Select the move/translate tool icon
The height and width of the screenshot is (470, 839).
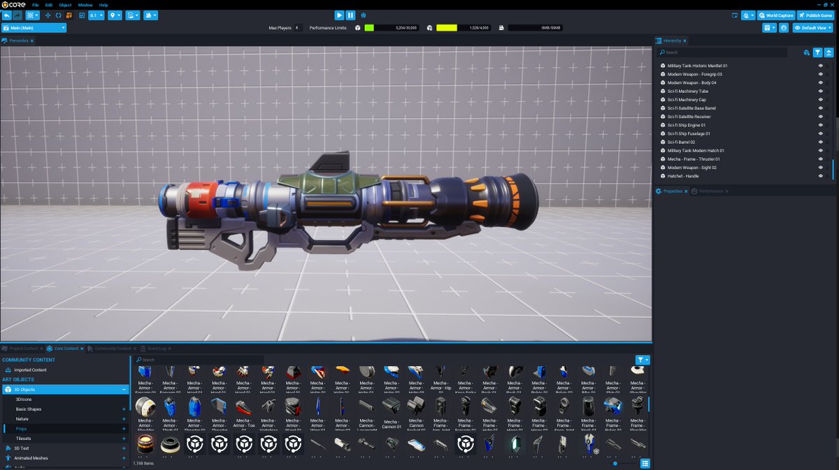tap(48, 15)
